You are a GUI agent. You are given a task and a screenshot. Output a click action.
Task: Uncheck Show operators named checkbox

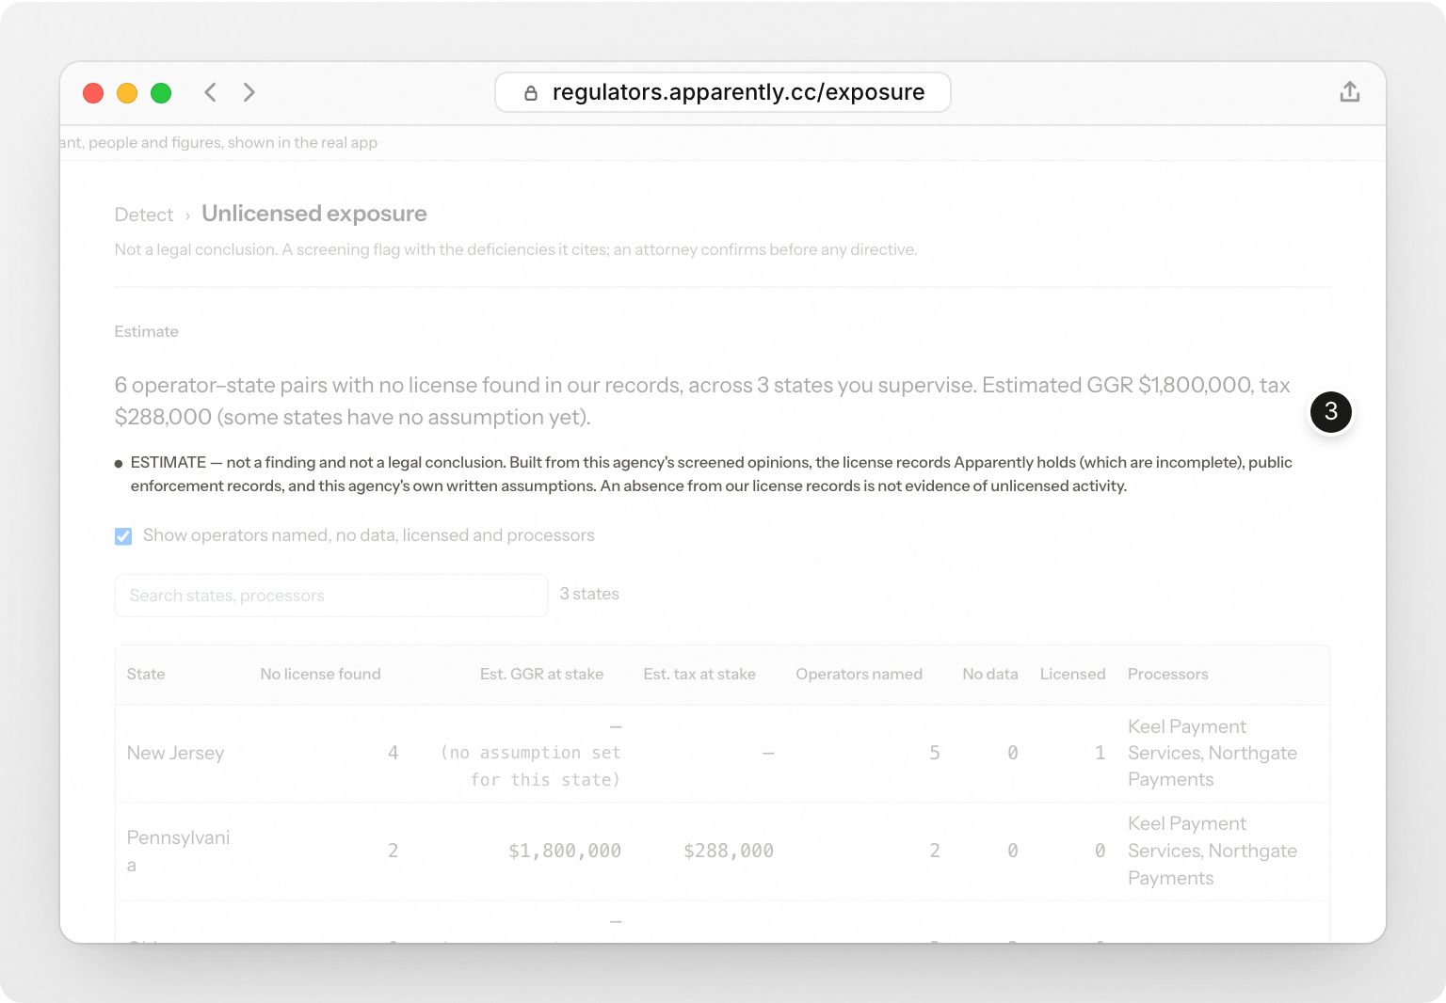tap(123, 536)
